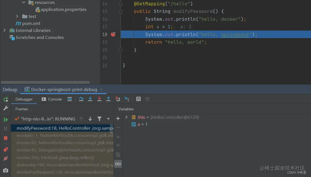Open debugger settings wrench icon
The image size is (311, 177).
click(x=6, y=108)
